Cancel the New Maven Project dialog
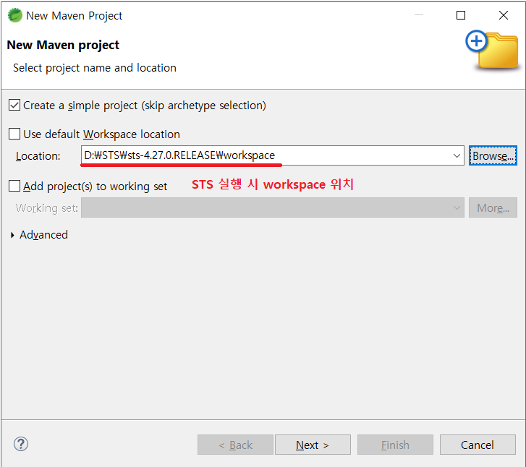 pyautogui.click(x=478, y=445)
